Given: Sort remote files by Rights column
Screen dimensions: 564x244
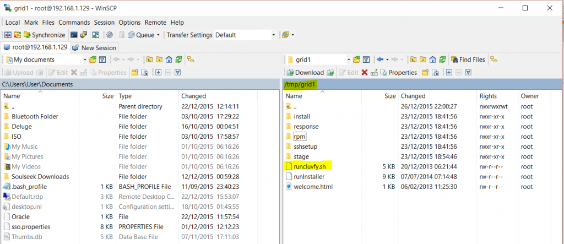Looking at the screenshot, I should pos(488,96).
